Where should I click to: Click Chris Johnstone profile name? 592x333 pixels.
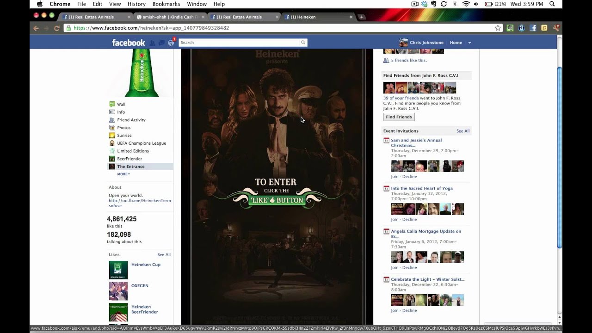click(x=426, y=43)
